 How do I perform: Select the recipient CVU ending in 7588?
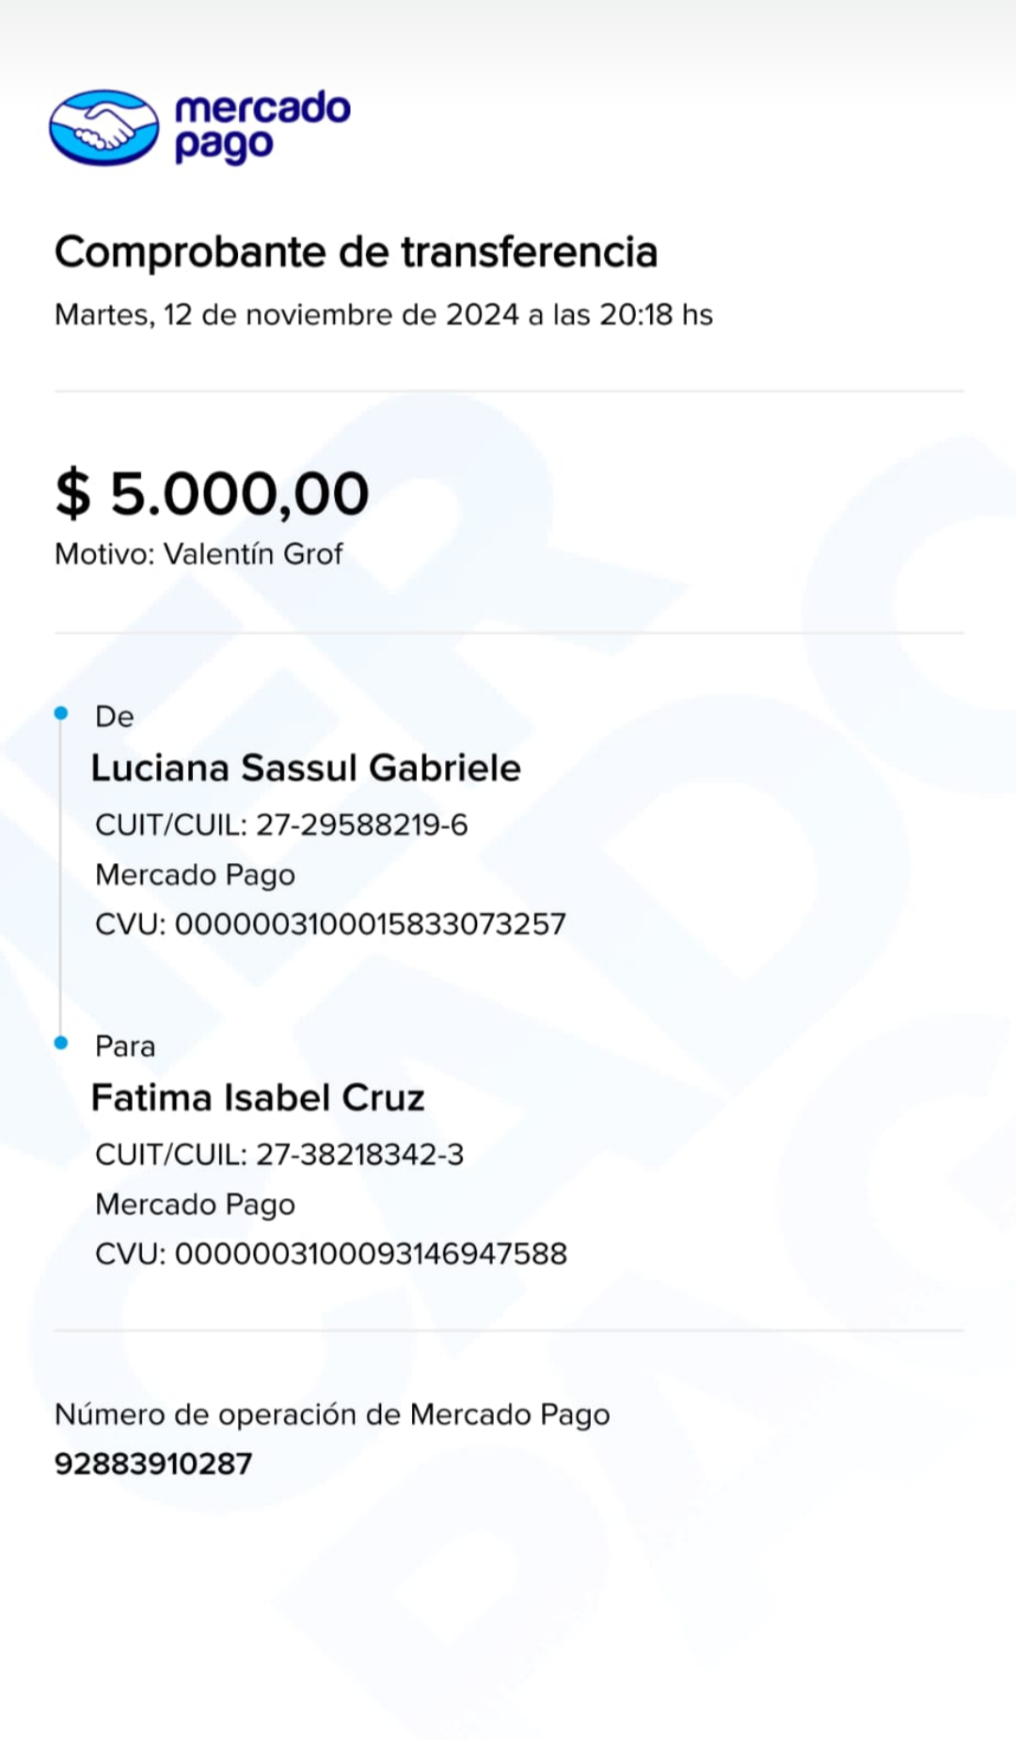(x=330, y=1253)
